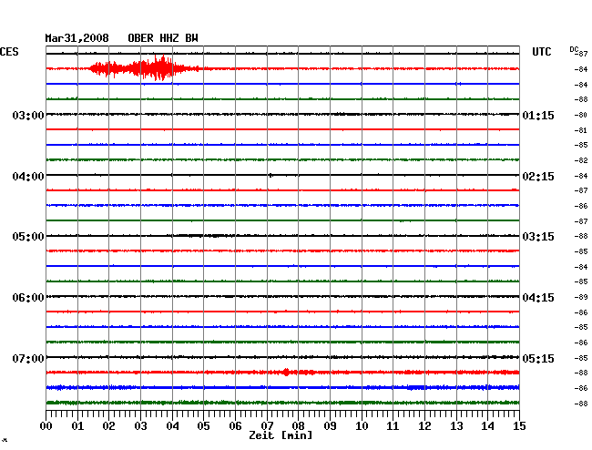592x450 pixels.
Task: Select the 05:00 local time label
Action: click(x=28, y=237)
